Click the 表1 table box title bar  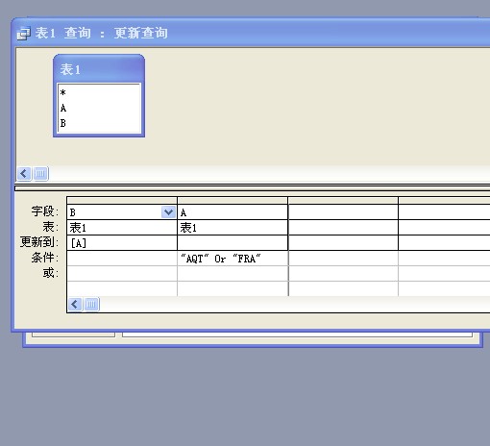point(99,69)
